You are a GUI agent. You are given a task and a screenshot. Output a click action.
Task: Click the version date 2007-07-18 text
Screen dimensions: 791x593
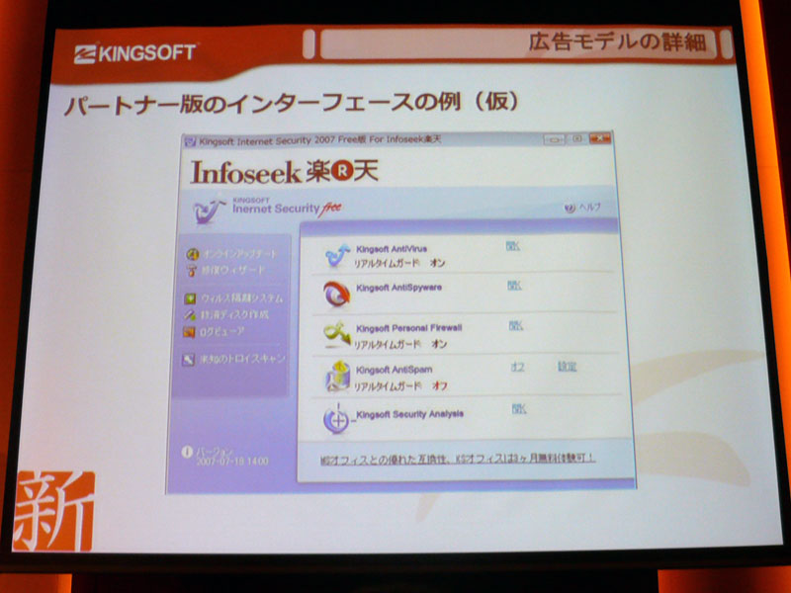(x=232, y=462)
